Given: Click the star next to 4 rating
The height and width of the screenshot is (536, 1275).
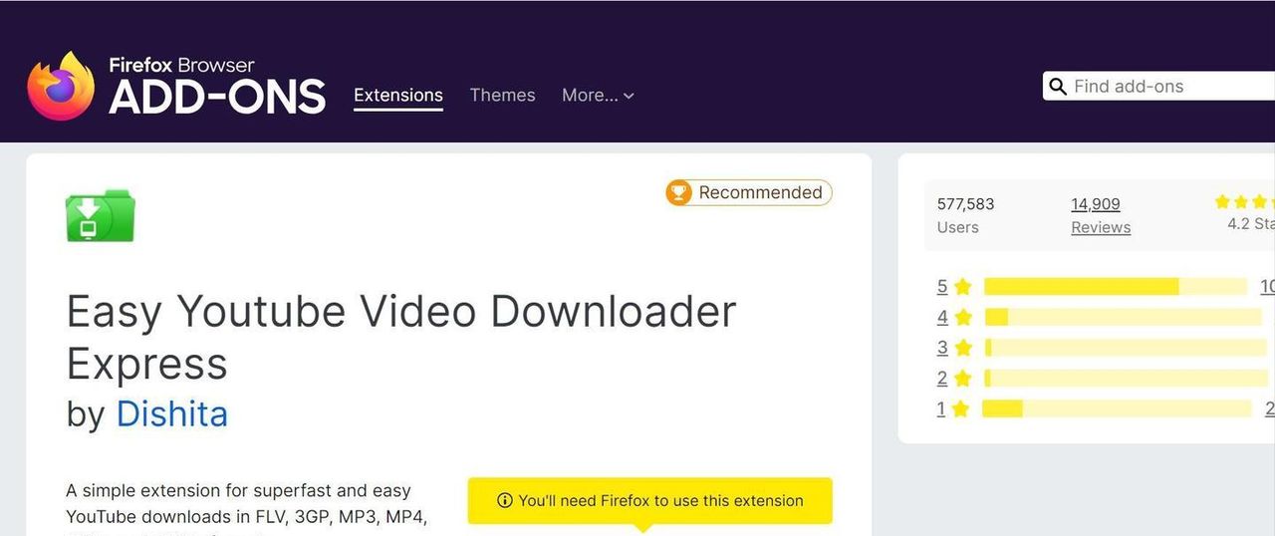Looking at the screenshot, I should (x=962, y=318).
